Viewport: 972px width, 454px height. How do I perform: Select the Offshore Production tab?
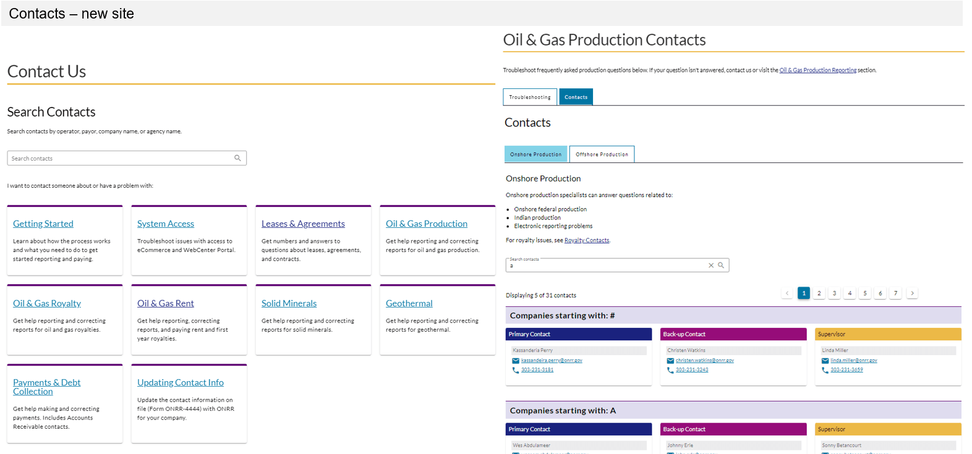[x=602, y=154]
